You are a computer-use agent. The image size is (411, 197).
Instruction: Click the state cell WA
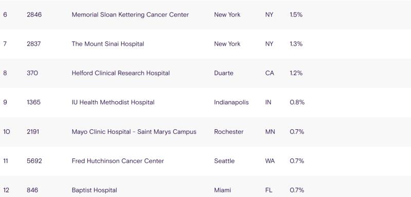pos(270,161)
